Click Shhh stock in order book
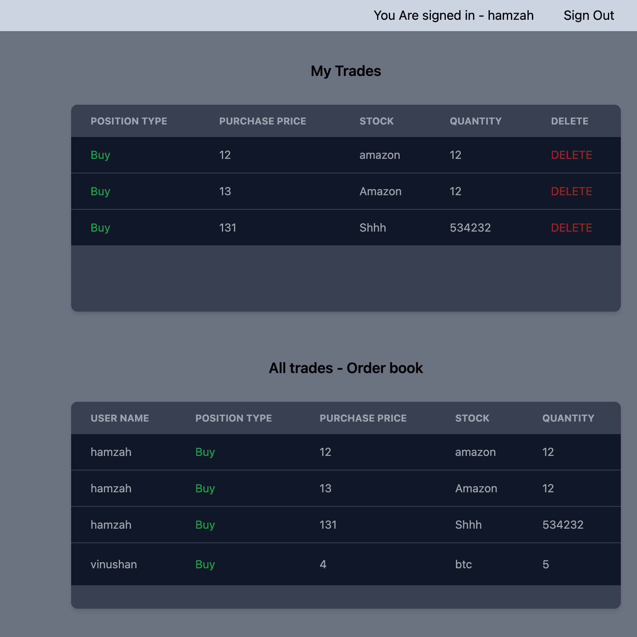 click(468, 525)
